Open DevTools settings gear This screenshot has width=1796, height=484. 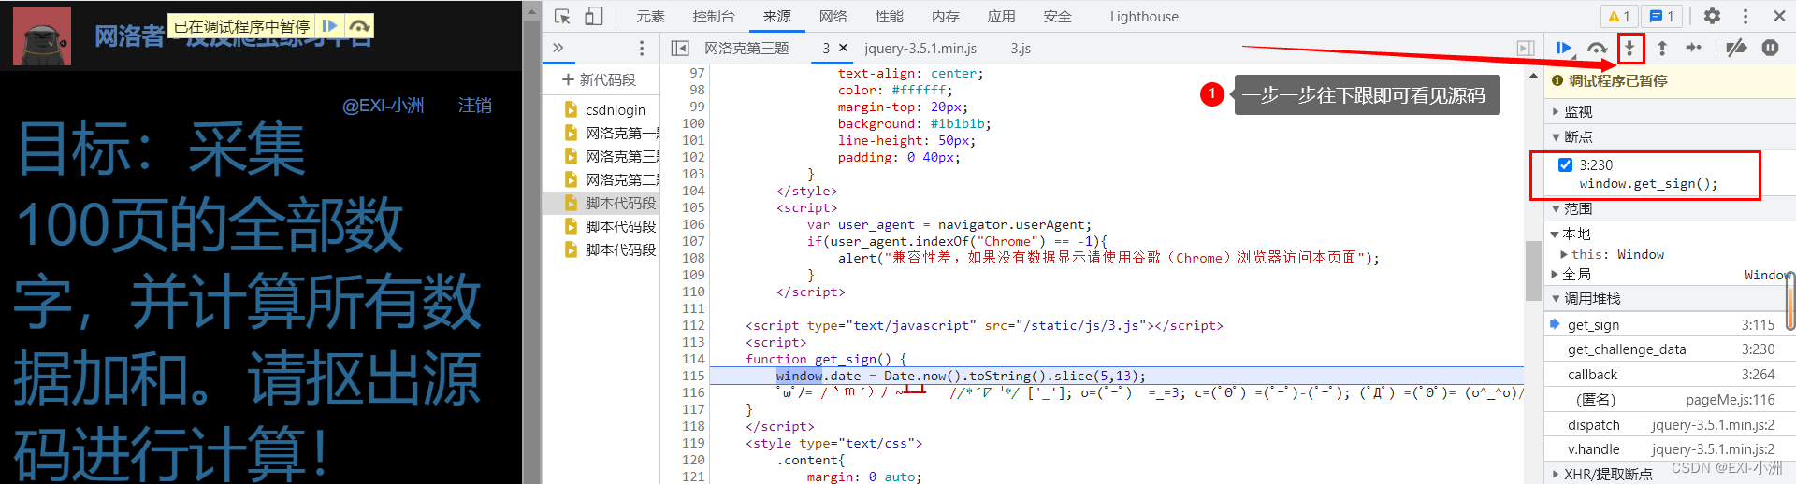point(1712,16)
